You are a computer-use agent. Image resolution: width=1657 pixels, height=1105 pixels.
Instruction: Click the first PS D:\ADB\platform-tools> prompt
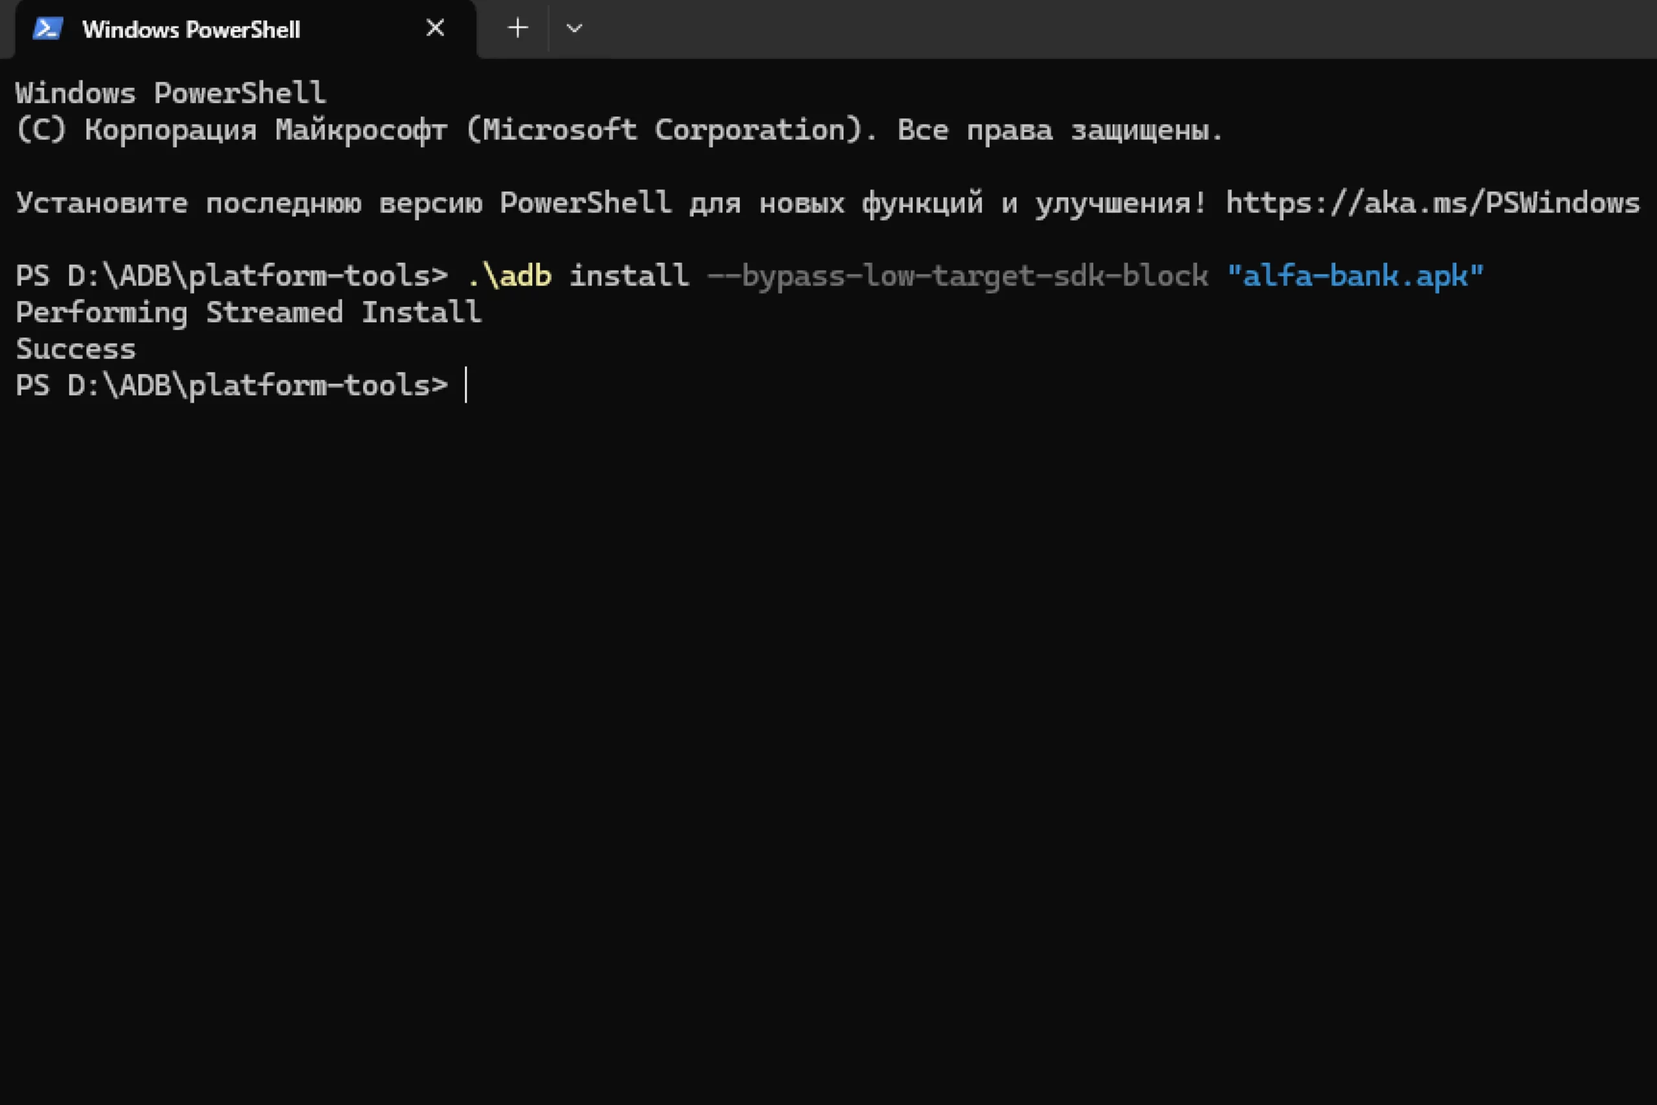pos(231,276)
